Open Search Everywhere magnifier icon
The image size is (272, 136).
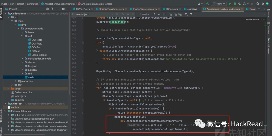point(258,4)
